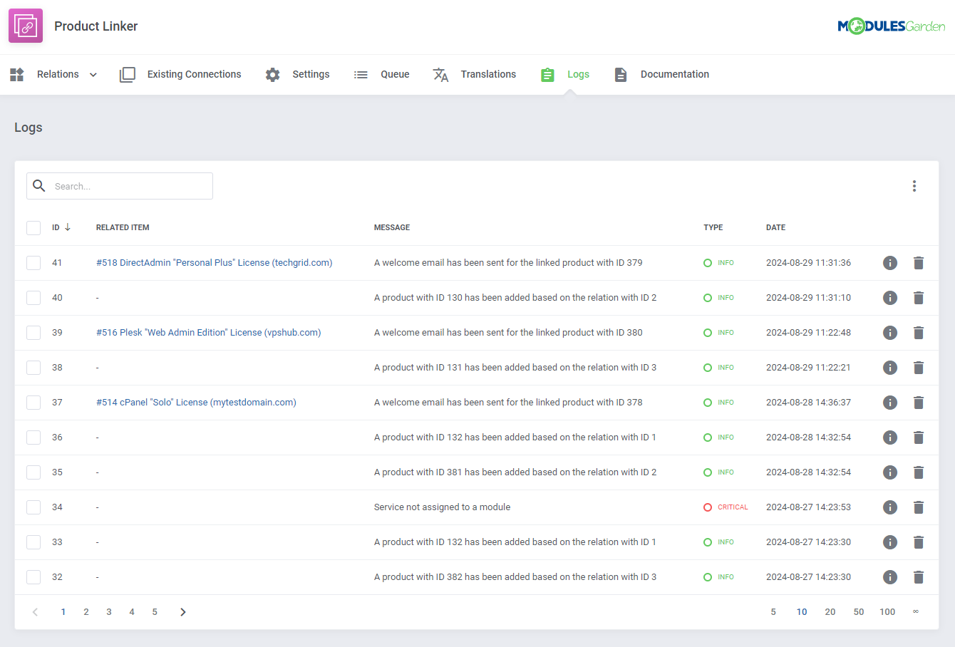
Task: Open the ModulesGarden logo link
Action: [x=892, y=26]
